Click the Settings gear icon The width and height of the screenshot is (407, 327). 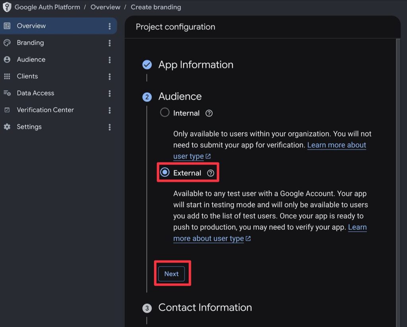tap(7, 127)
